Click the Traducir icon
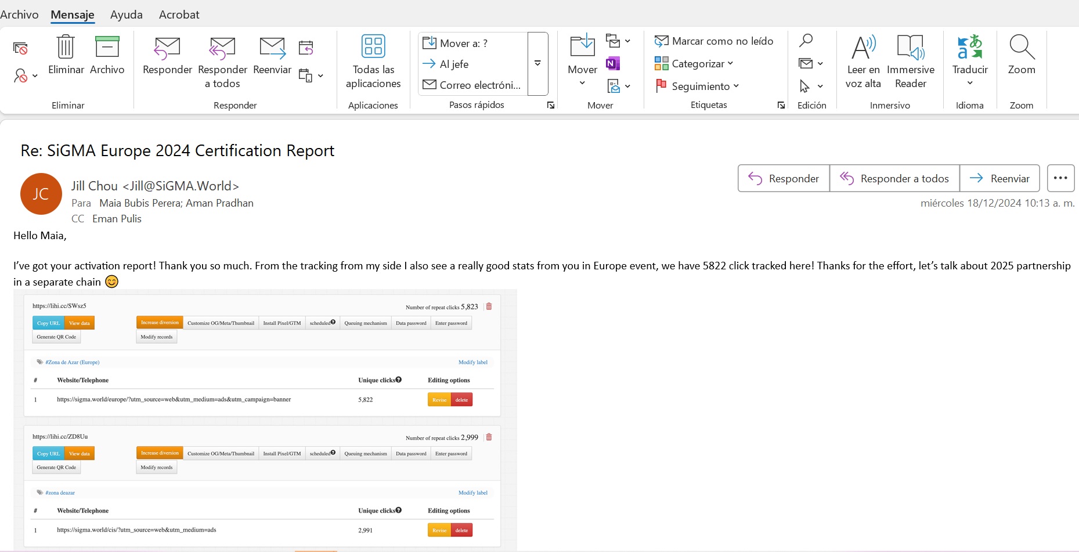The height and width of the screenshot is (552, 1079). pyautogui.click(x=970, y=48)
